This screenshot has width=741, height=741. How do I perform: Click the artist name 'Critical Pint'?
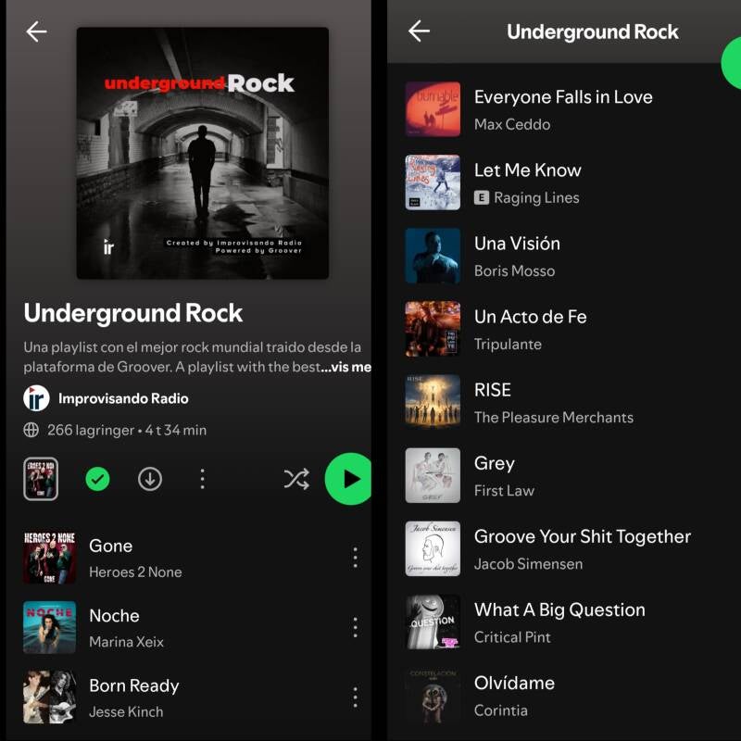point(512,637)
